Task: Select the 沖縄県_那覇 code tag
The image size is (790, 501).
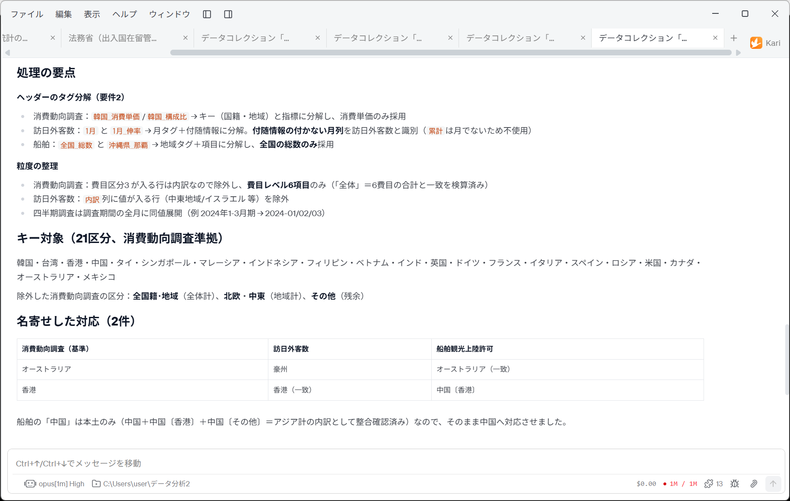Action: tap(128, 145)
